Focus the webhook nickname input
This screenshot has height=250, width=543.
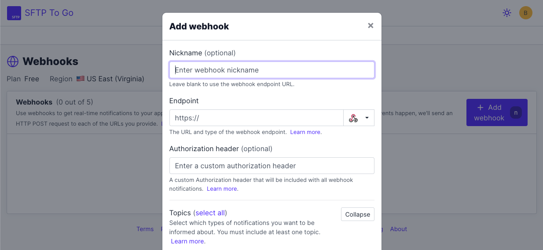[272, 70]
